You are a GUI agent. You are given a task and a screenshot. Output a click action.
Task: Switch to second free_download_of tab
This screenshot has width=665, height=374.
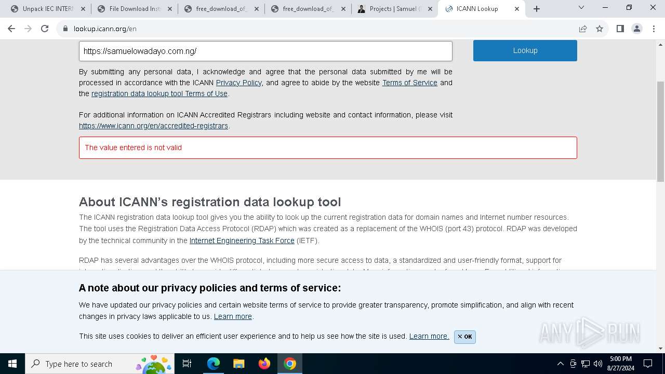pyautogui.click(x=308, y=9)
